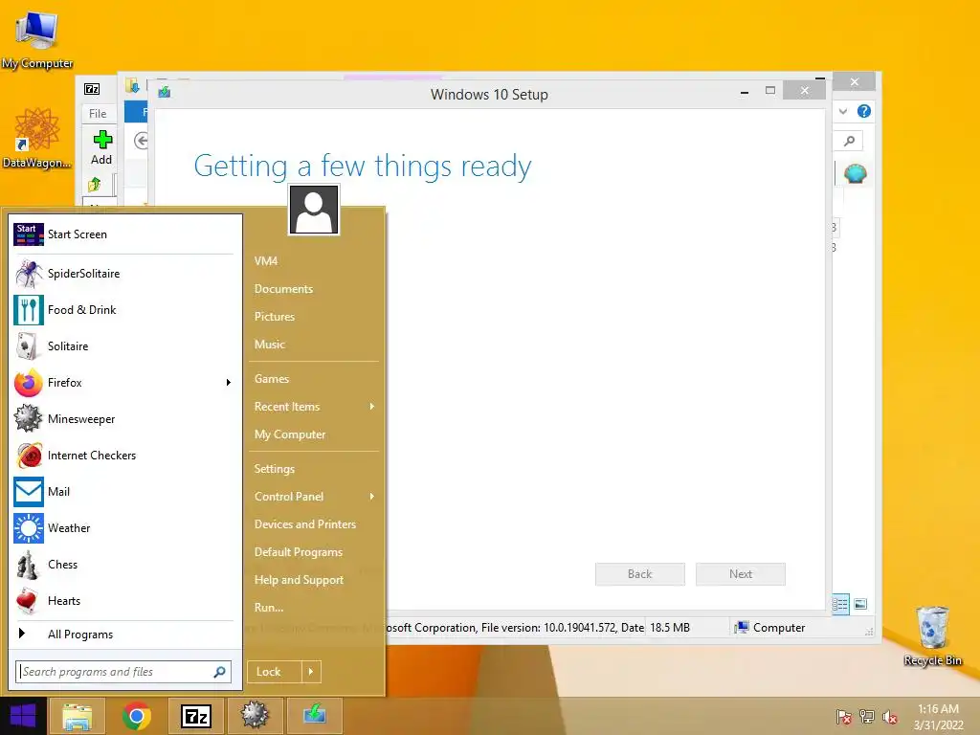
Task: Select the My Computer desktop icon
Action: click(37, 38)
